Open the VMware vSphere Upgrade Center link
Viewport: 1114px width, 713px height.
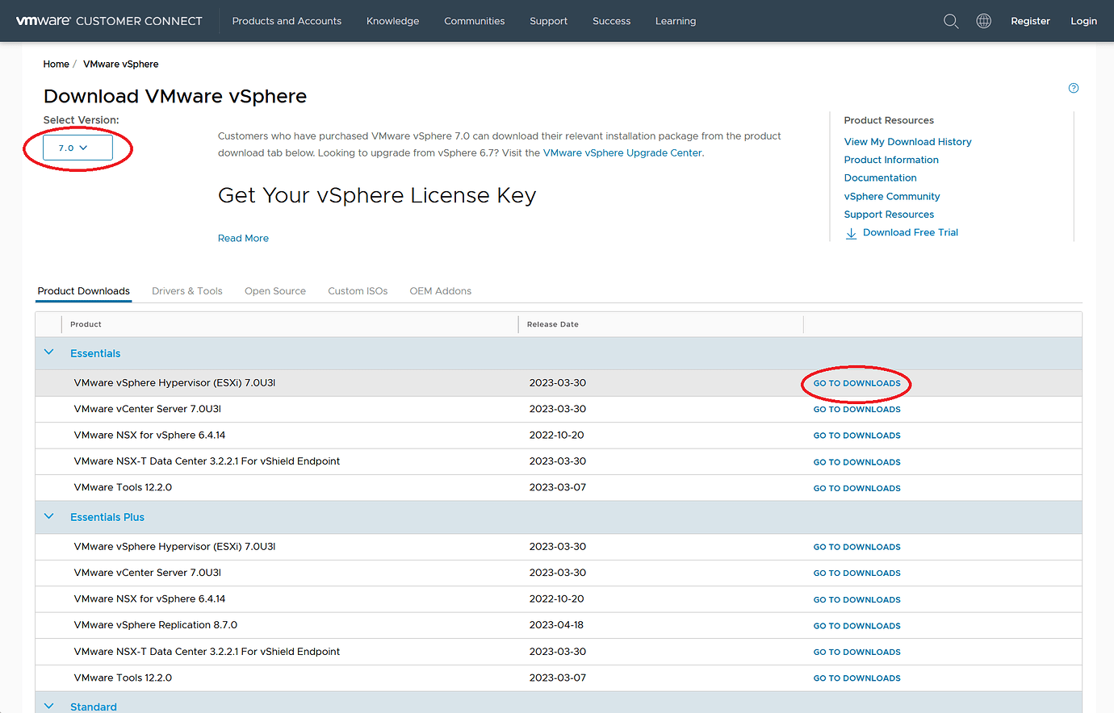(x=622, y=152)
